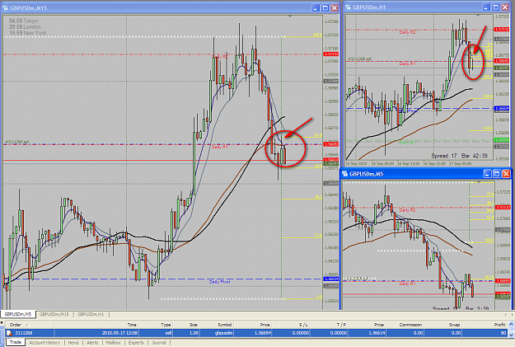Click Daily R2 label on H1 chart
The width and height of the screenshot is (515, 347).
[x=407, y=32]
